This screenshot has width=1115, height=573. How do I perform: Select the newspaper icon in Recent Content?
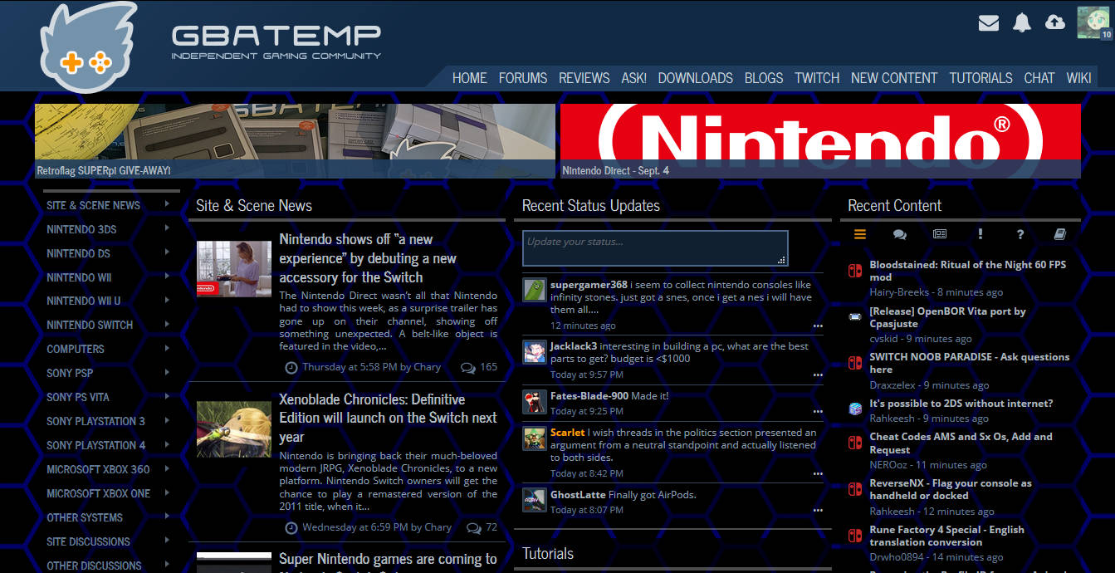940,235
